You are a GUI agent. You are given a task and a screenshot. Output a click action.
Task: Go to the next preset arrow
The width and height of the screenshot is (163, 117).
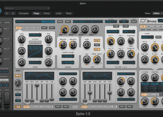click(13, 13)
